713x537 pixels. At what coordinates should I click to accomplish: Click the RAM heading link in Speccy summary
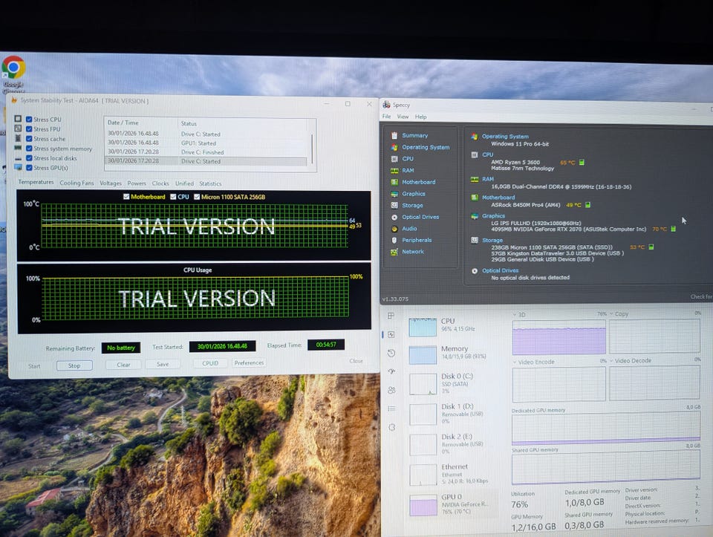coord(487,179)
